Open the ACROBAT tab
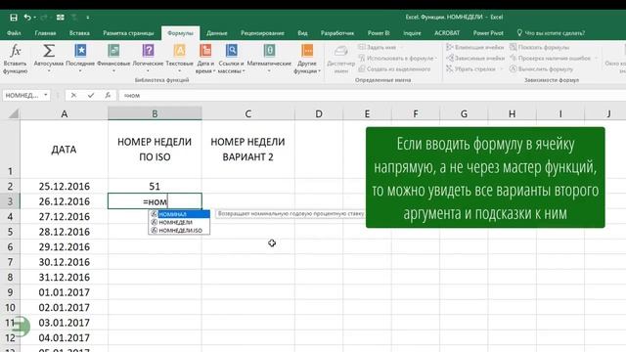626x352 pixels. [447, 33]
